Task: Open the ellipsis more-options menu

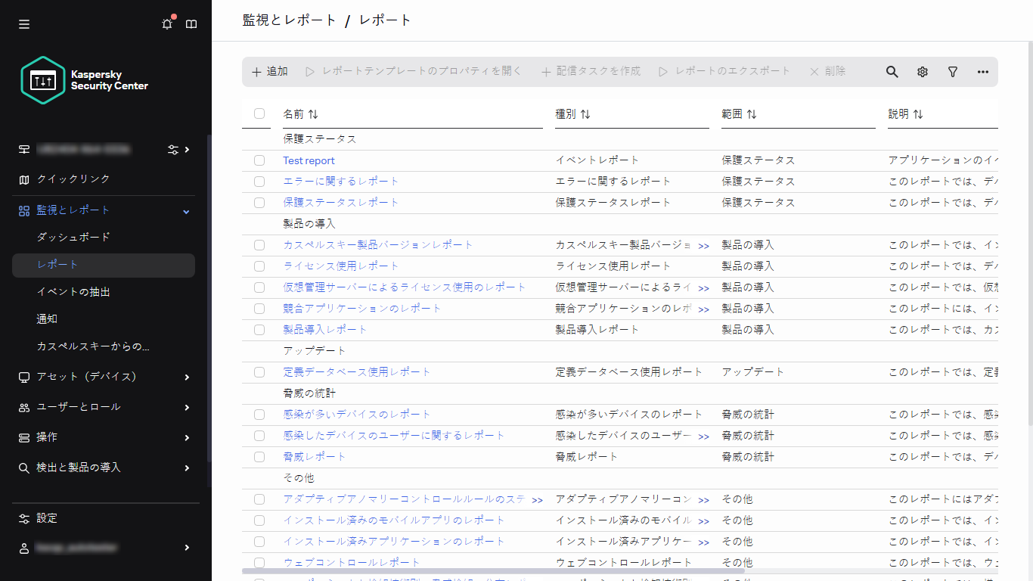Action: pyautogui.click(x=982, y=71)
